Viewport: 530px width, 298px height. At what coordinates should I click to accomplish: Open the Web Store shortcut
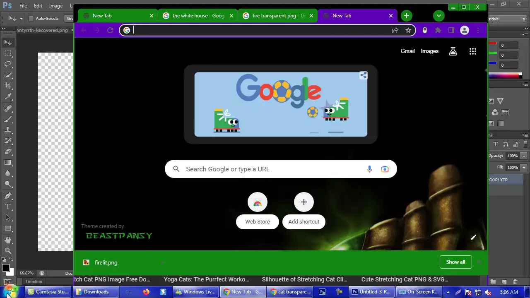point(258,210)
